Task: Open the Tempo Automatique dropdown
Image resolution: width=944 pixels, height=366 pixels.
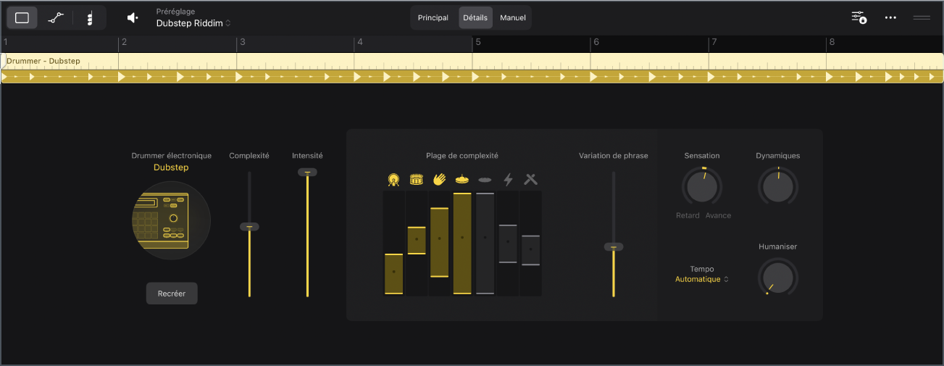Action: (702, 279)
